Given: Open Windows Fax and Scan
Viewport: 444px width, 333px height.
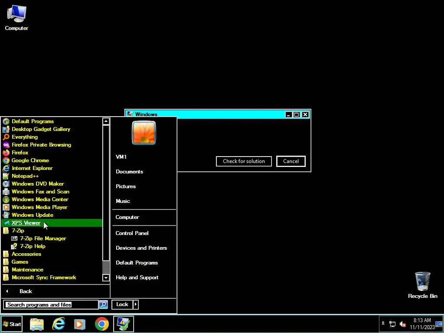Looking at the screenshot, I should tap(52, 191).
